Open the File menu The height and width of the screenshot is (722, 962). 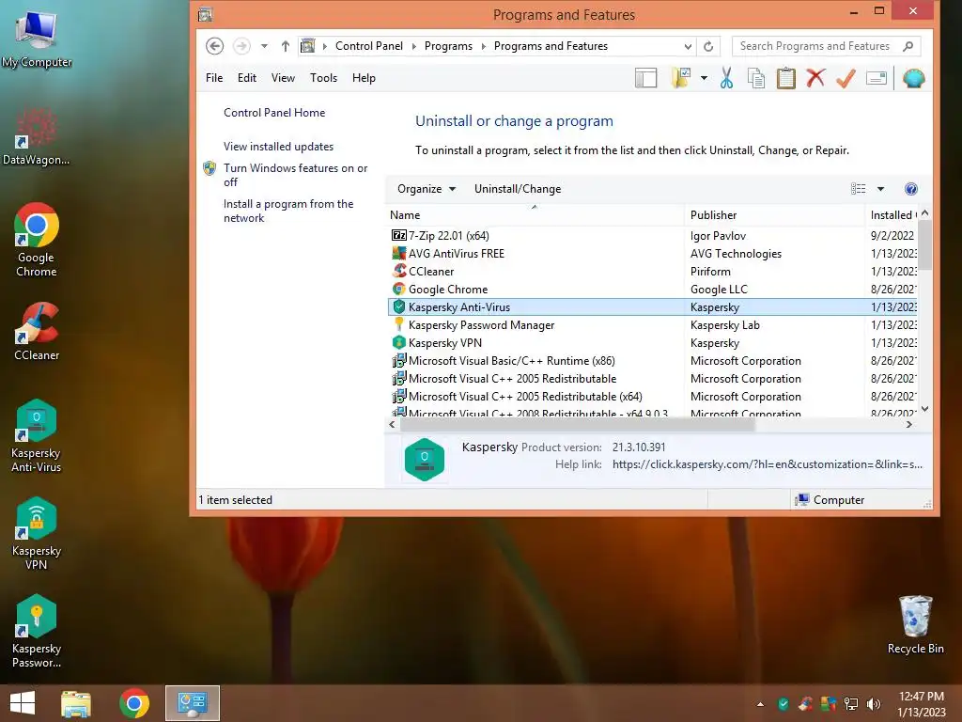pyautogui.click(x=214, y=78)
